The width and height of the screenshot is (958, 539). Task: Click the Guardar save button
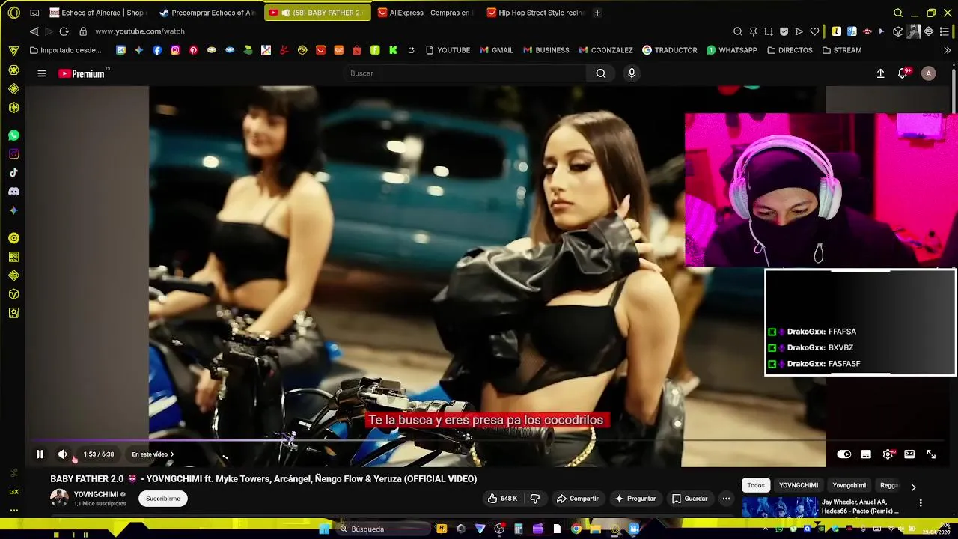point(689,499)
